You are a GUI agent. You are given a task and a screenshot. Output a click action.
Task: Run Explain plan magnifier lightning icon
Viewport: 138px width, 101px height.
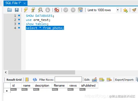pos(41,10)
